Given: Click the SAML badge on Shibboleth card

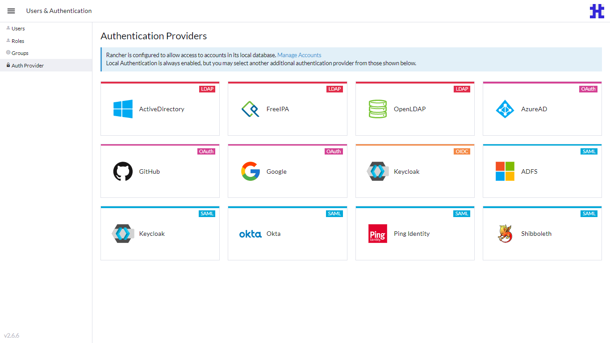Looking at the screenshot, I should (x=589, y=213).
